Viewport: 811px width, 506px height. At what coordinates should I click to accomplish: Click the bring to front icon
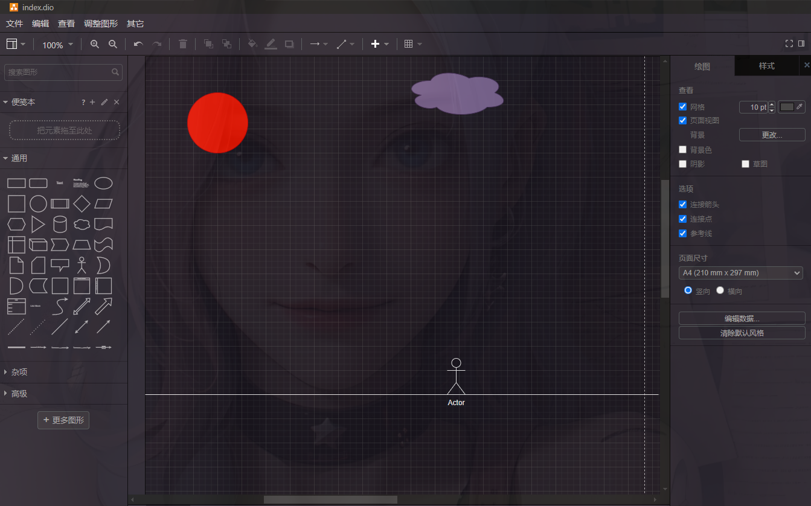208,44
